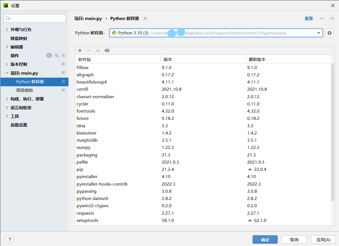The width and height of the screenshot is (339, 246).
Task: Open the Python interpreter dropdown arrow
Action: click(318, 33)
